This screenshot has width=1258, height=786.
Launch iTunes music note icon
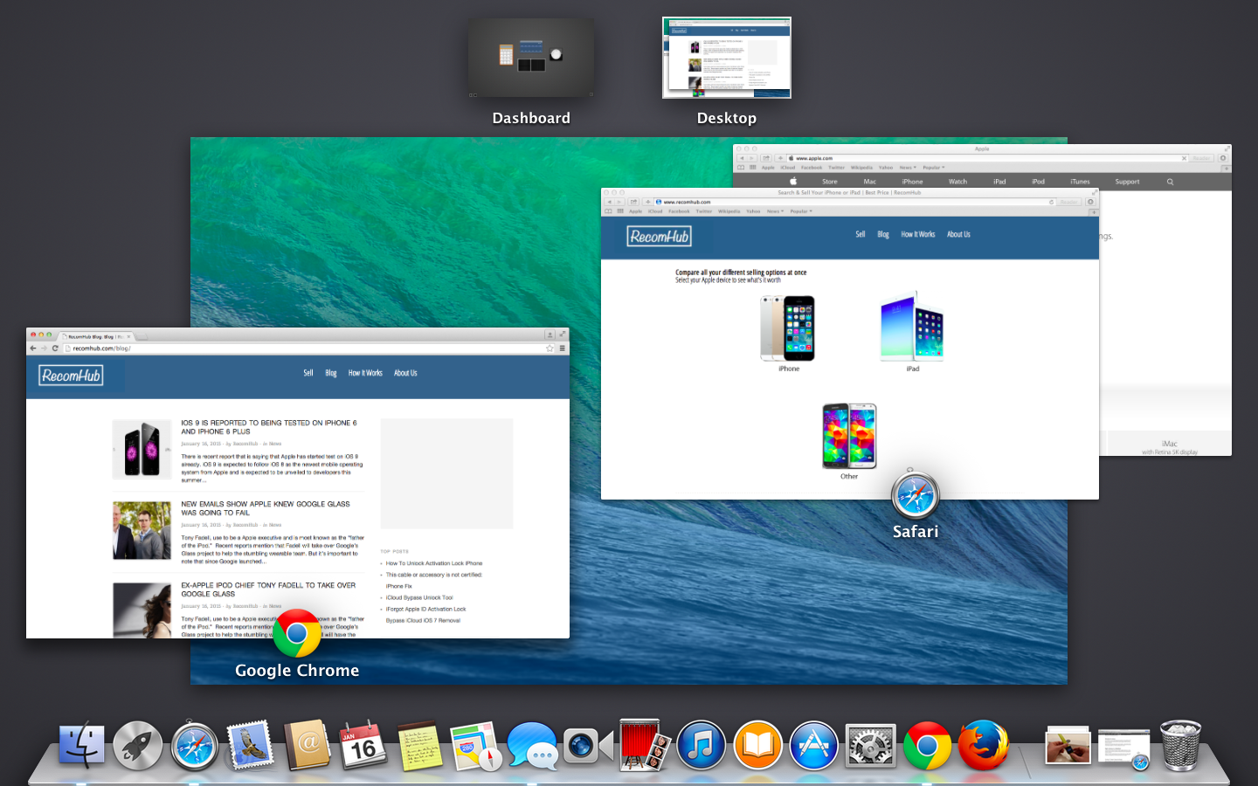pyautogui.click(x=702, y=746)
